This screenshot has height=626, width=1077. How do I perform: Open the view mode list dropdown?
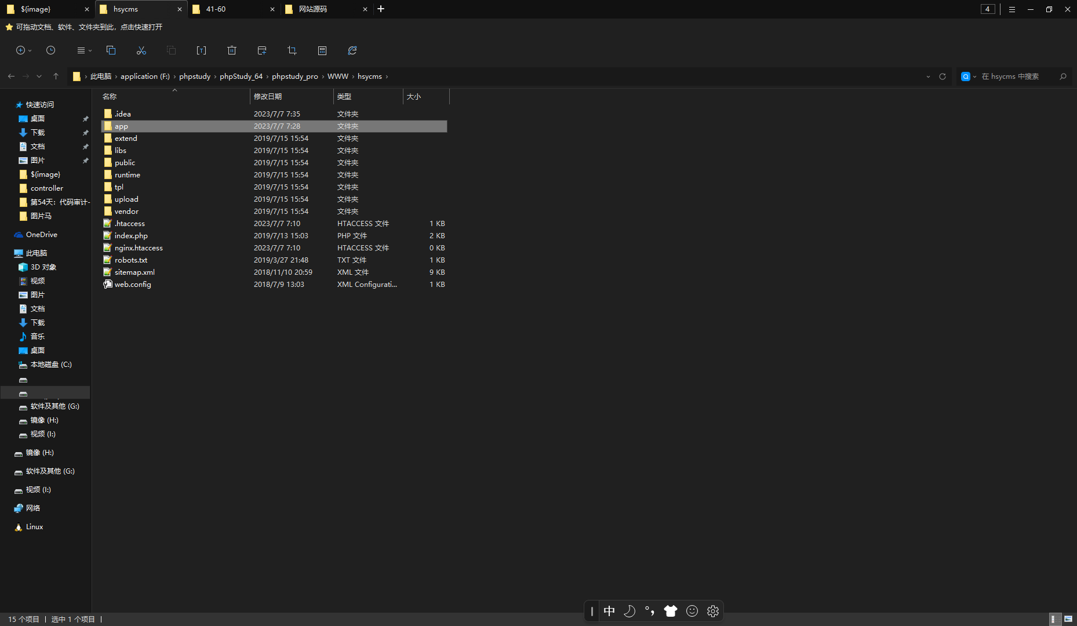pos(84,50)
